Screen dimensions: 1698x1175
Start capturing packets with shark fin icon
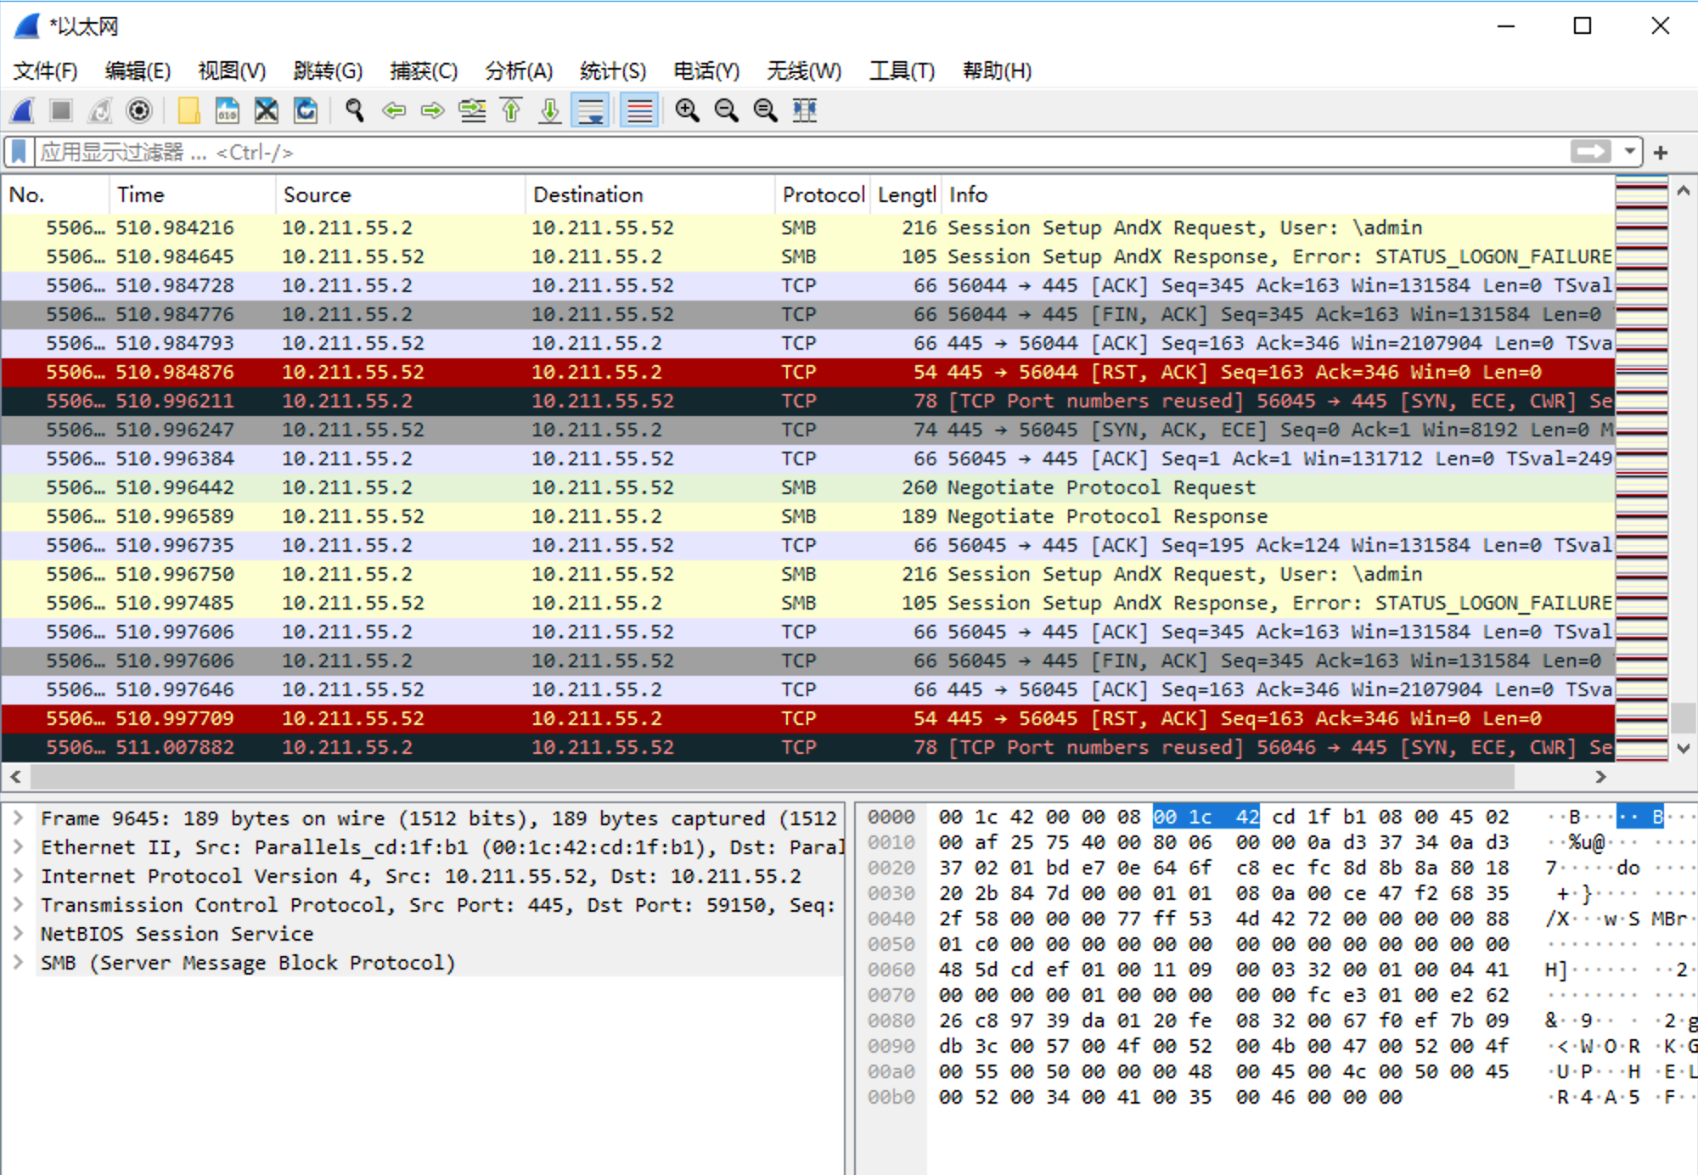[x=23, y=111]
